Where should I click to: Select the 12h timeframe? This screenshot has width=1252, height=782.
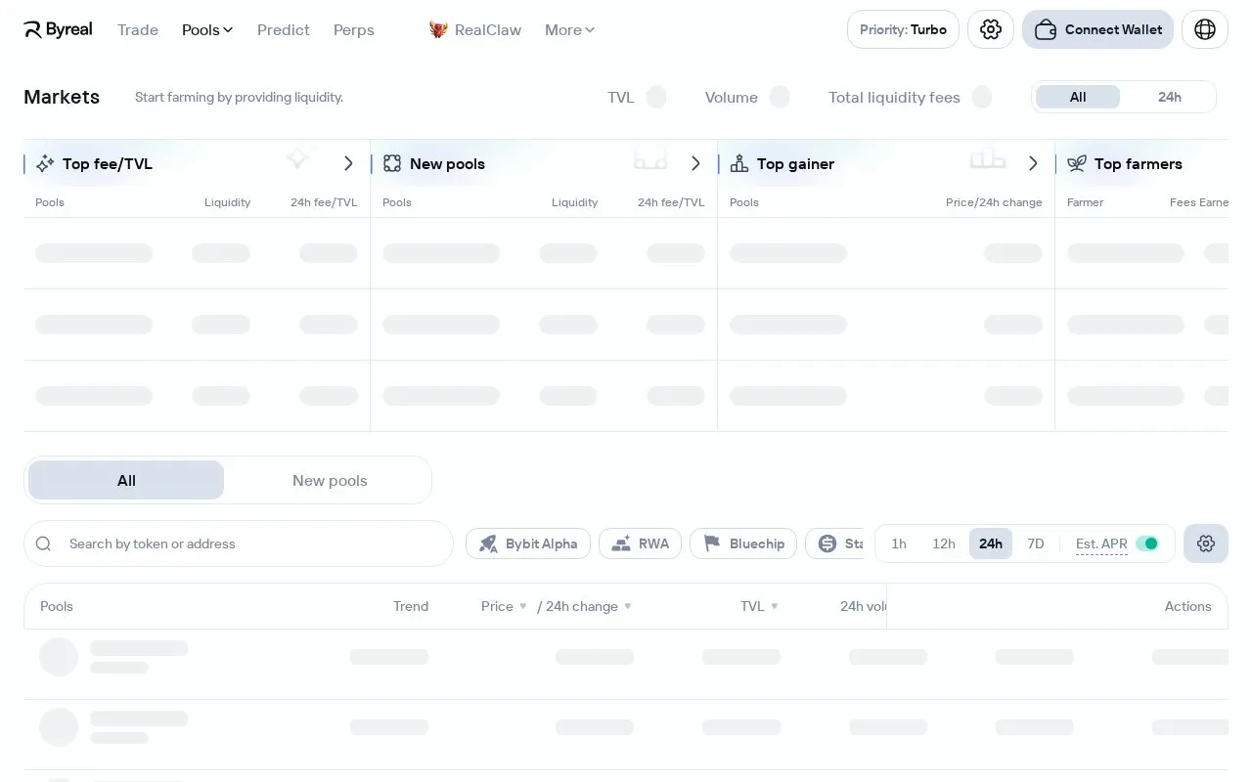point(944,543)
